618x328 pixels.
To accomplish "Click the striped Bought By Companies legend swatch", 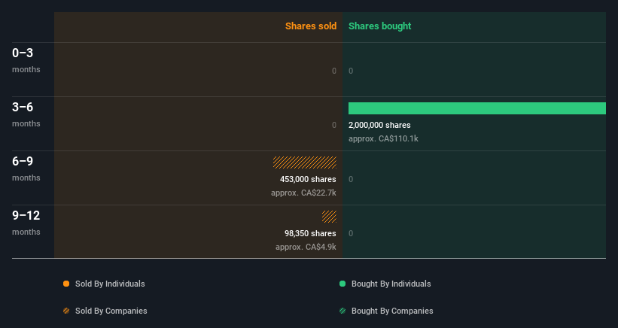I will [x=342, y=311].
